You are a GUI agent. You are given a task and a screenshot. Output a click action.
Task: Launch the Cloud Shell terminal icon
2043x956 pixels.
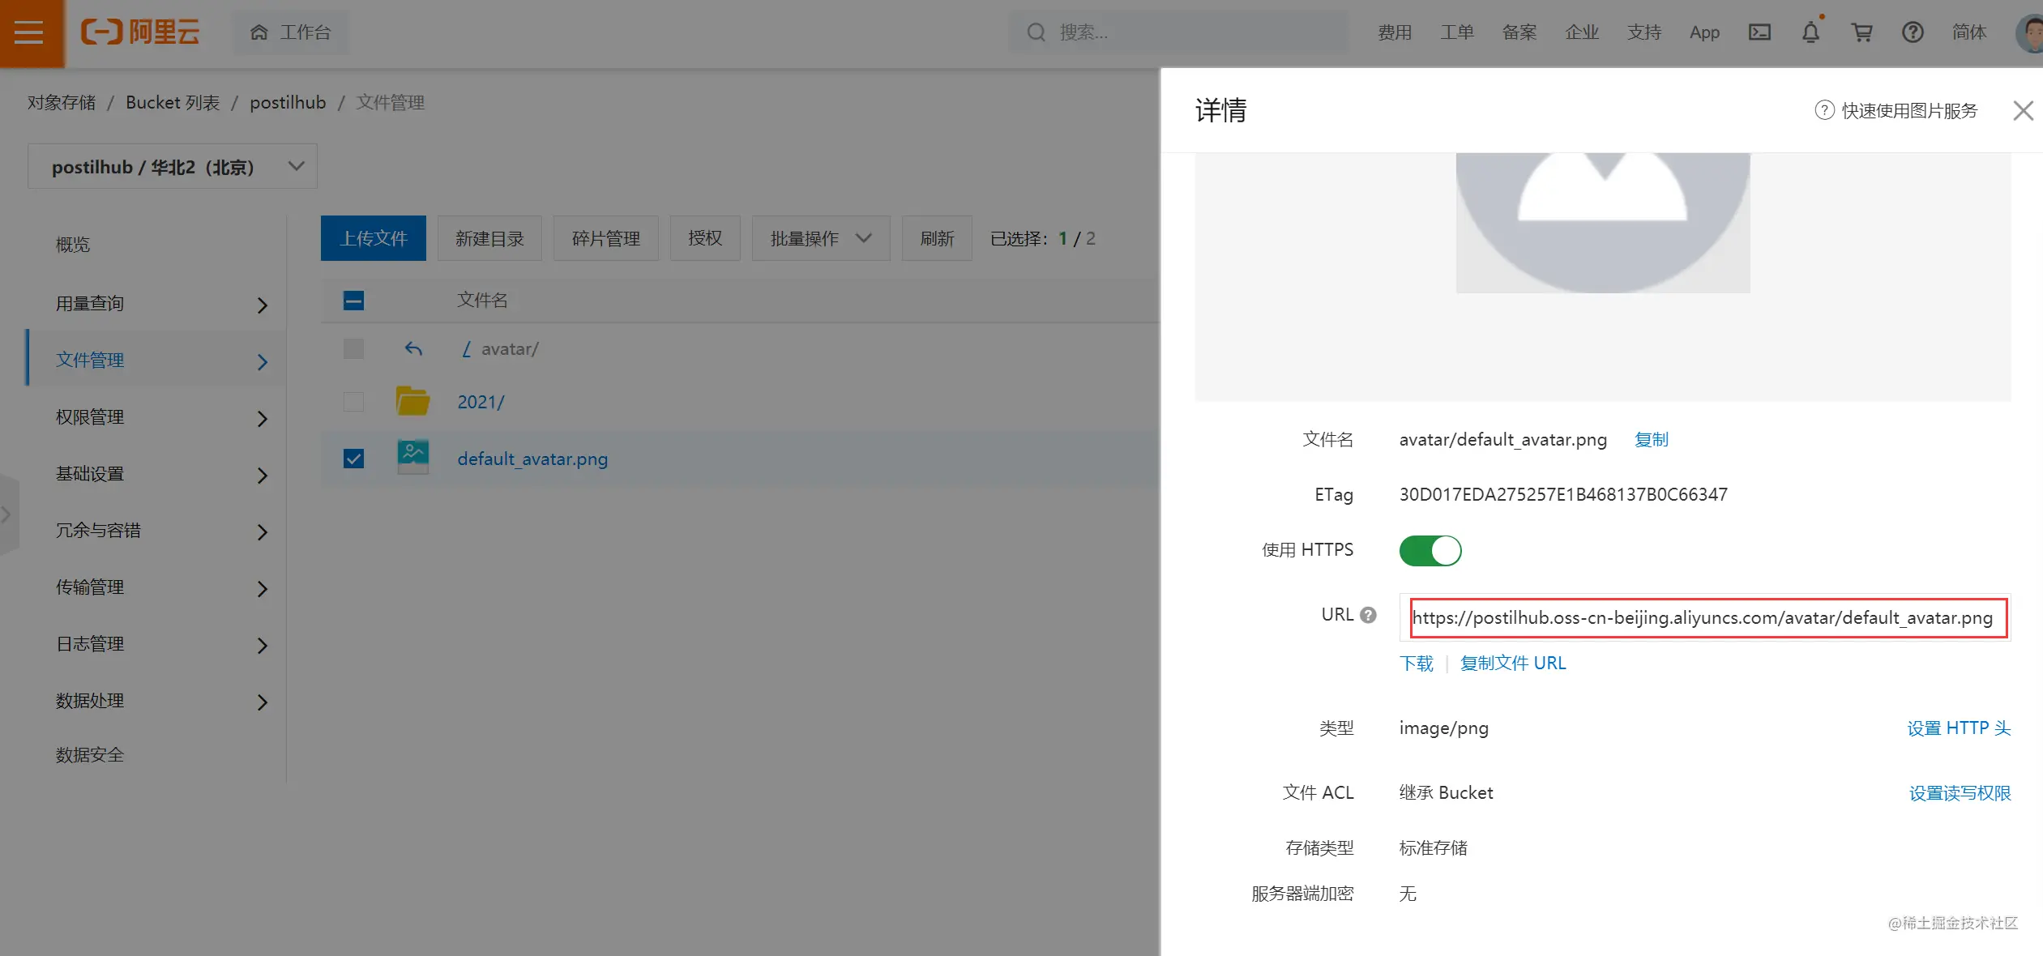tap(1759, 32)
